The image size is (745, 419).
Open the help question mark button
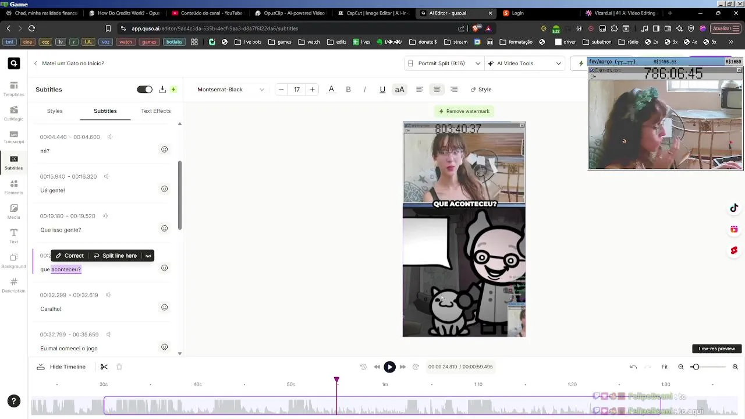click(14, 401)
